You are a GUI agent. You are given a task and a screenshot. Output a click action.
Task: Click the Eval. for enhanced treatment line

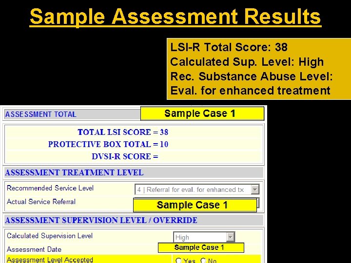250,91
